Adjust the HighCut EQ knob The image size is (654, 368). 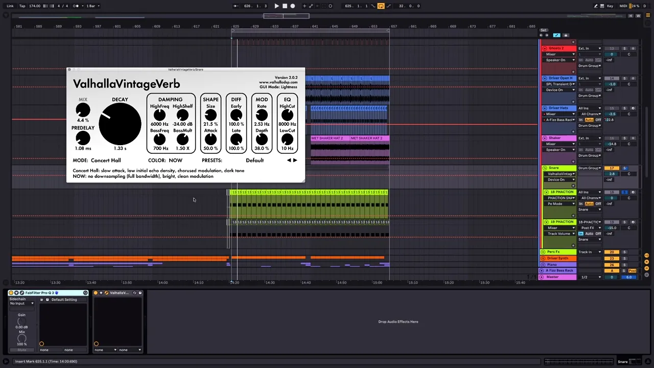coord(287,115)
